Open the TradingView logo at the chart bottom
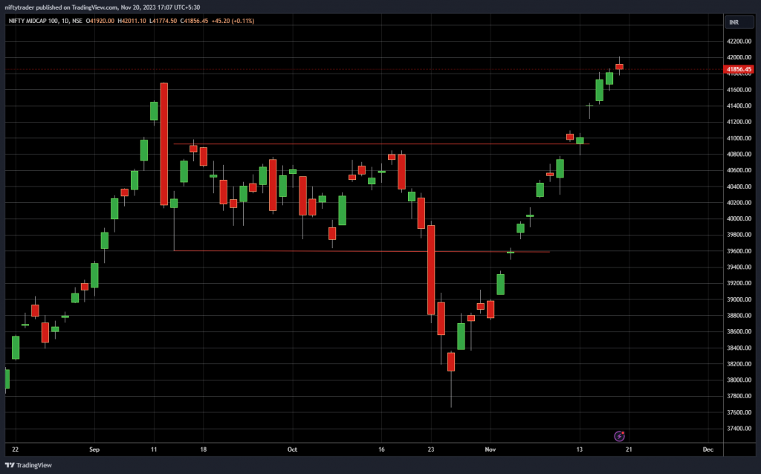 tap(29, 465)
